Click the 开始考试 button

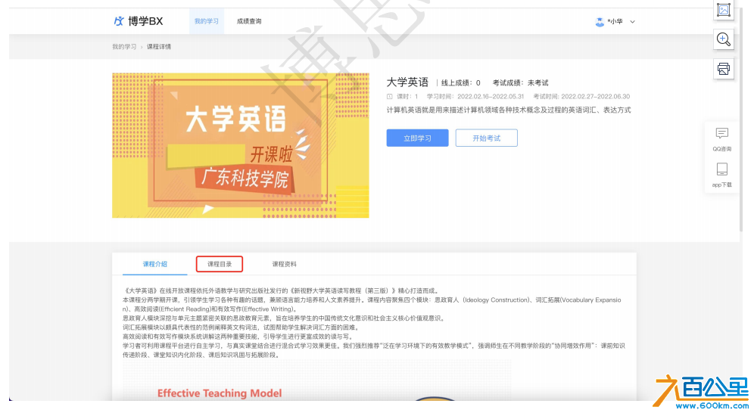coord(486,138)
